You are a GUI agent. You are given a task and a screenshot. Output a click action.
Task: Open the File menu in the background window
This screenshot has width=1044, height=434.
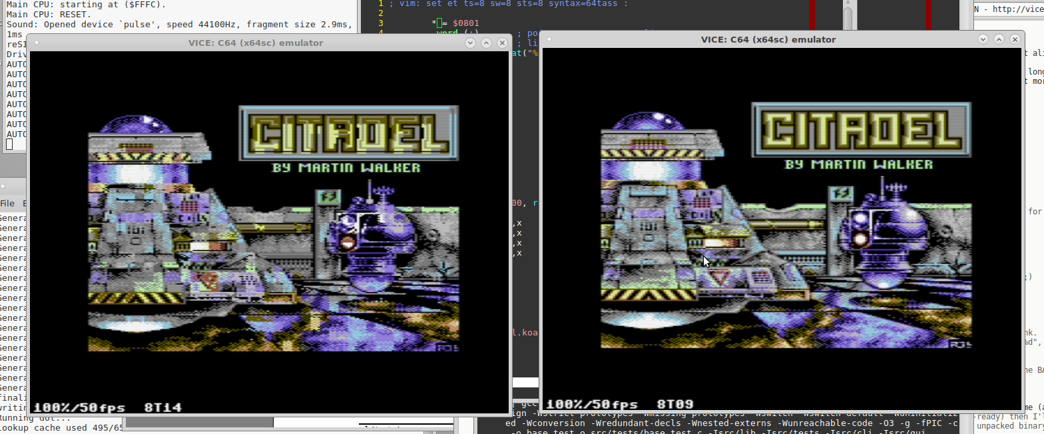pos(7,203)
